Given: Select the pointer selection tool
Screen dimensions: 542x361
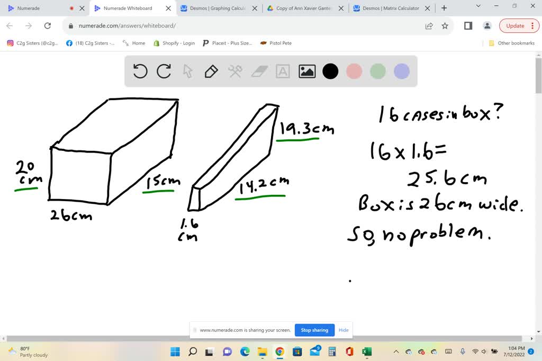Looking at the screenshot, I should [187, 71].
